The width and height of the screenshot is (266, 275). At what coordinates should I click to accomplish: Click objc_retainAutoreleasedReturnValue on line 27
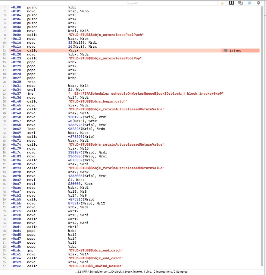click(116, 109)
